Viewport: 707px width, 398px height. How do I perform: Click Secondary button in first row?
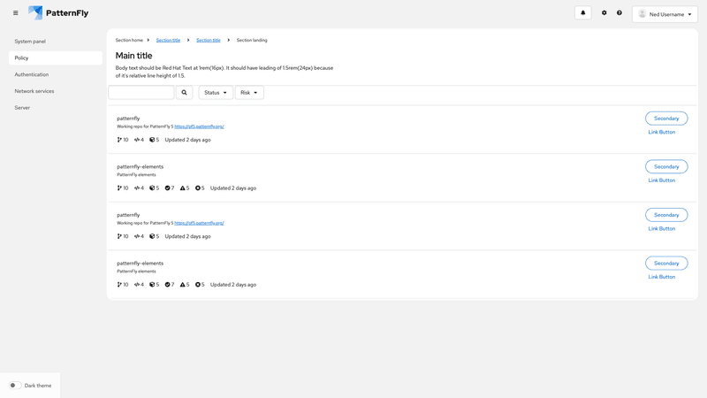tap(666, 119)
